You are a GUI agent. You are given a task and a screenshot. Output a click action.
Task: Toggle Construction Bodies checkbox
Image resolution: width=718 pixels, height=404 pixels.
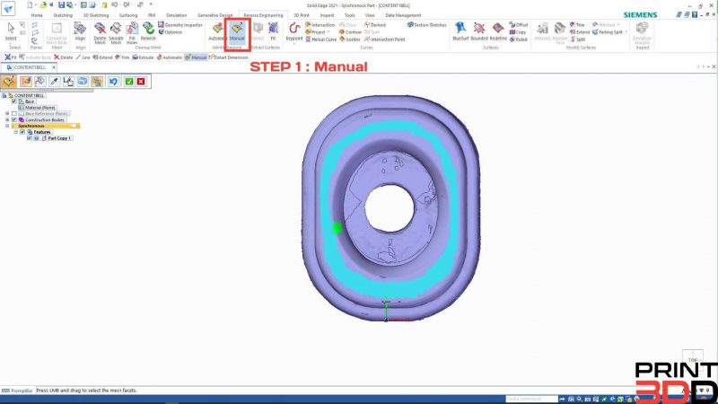pyautogui.click(x=14, y=119)
